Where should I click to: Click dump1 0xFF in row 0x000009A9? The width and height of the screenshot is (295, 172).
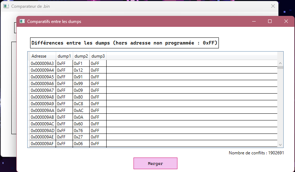coord(61,104)
